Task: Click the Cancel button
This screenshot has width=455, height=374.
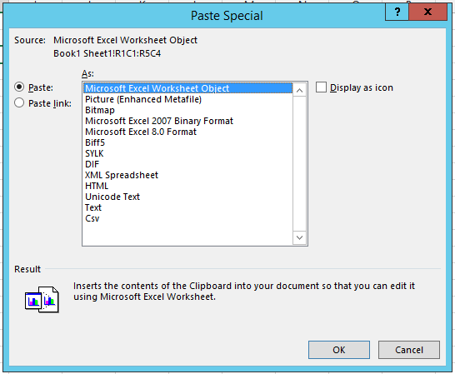Action: pos(409,350)
